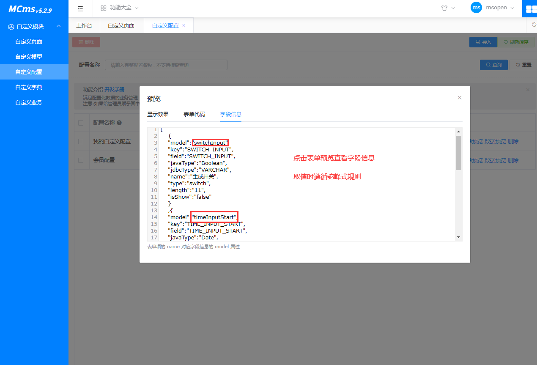Switch to the 显示效果 tab
This screenshot has height=365, width=537.
[158, 114]
